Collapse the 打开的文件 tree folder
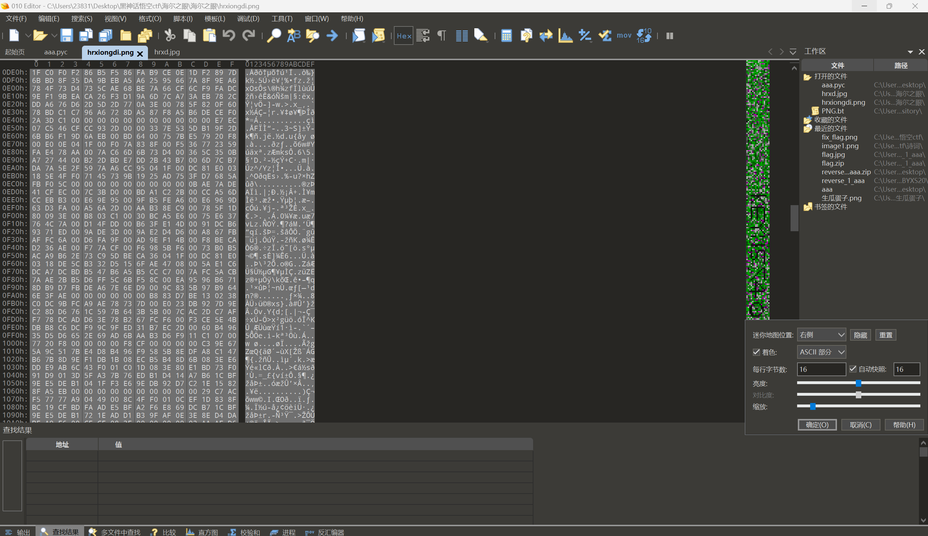The height and width of the screenshot is (536, 928). (x=807, y=76)
